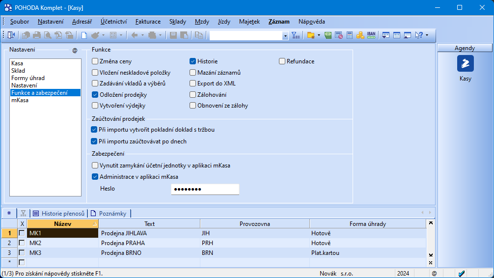Click the printer icon in toolbar

click(x=36, y=35)
